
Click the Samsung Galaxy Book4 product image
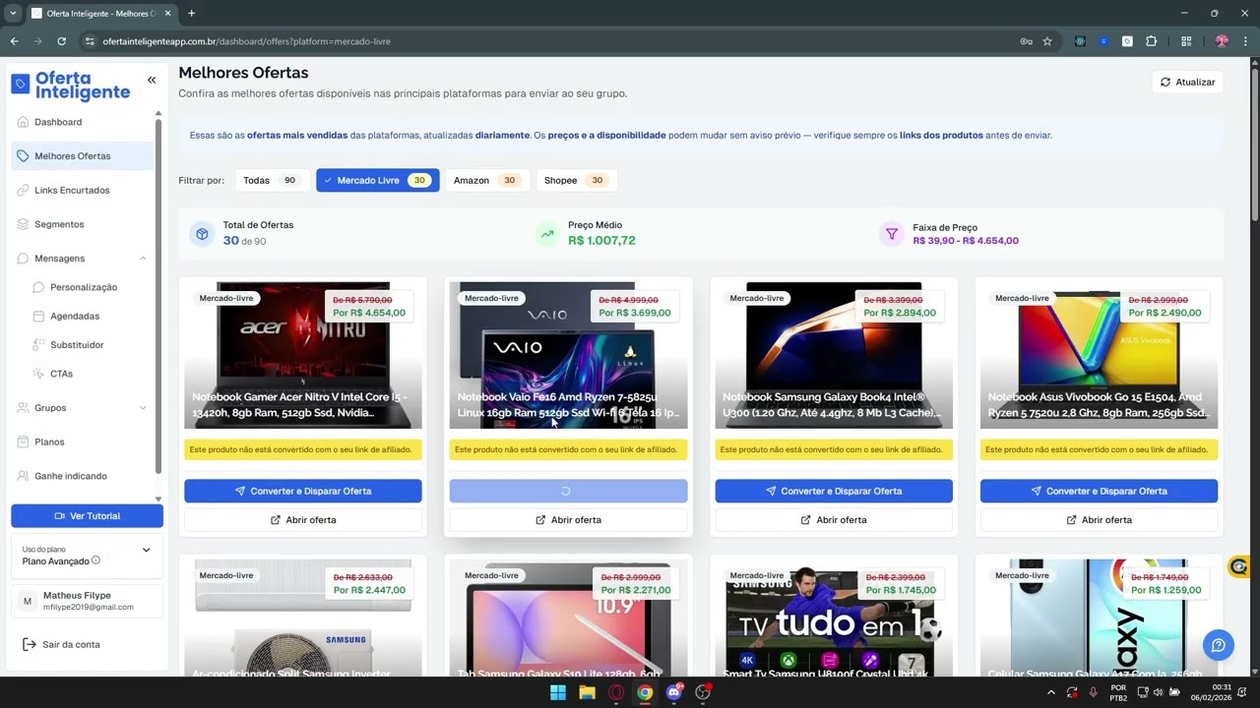tap(834, 355)
